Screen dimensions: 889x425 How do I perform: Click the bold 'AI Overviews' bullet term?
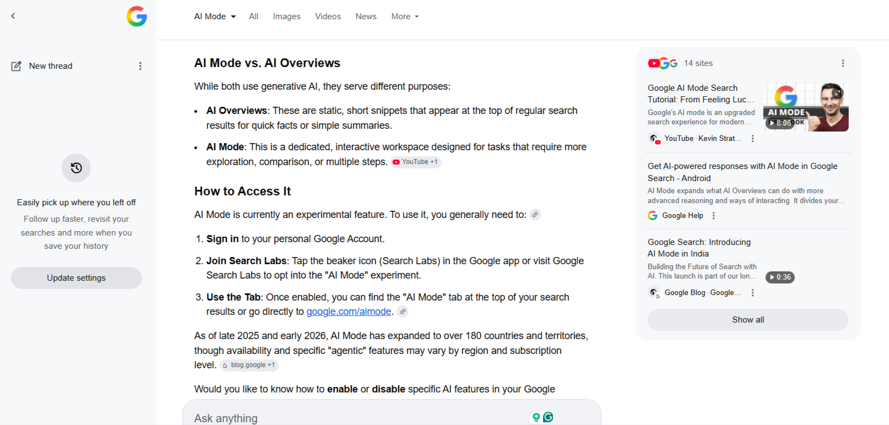[x=237, y=111]
